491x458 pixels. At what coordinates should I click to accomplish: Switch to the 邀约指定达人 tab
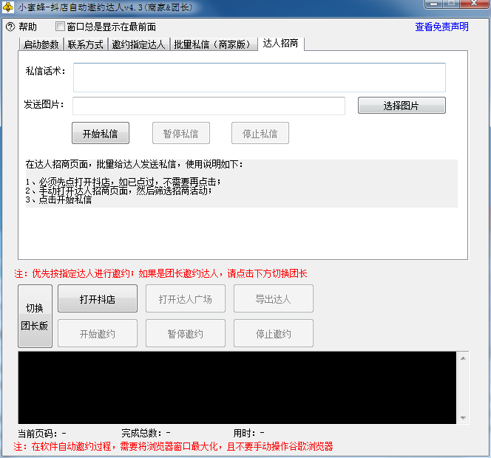pos(138,44)
